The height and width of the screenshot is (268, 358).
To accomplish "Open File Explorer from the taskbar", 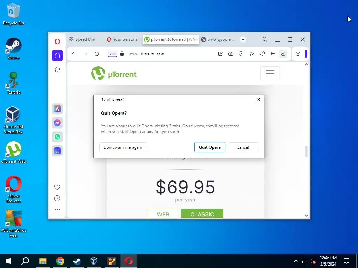I will 43,261.
